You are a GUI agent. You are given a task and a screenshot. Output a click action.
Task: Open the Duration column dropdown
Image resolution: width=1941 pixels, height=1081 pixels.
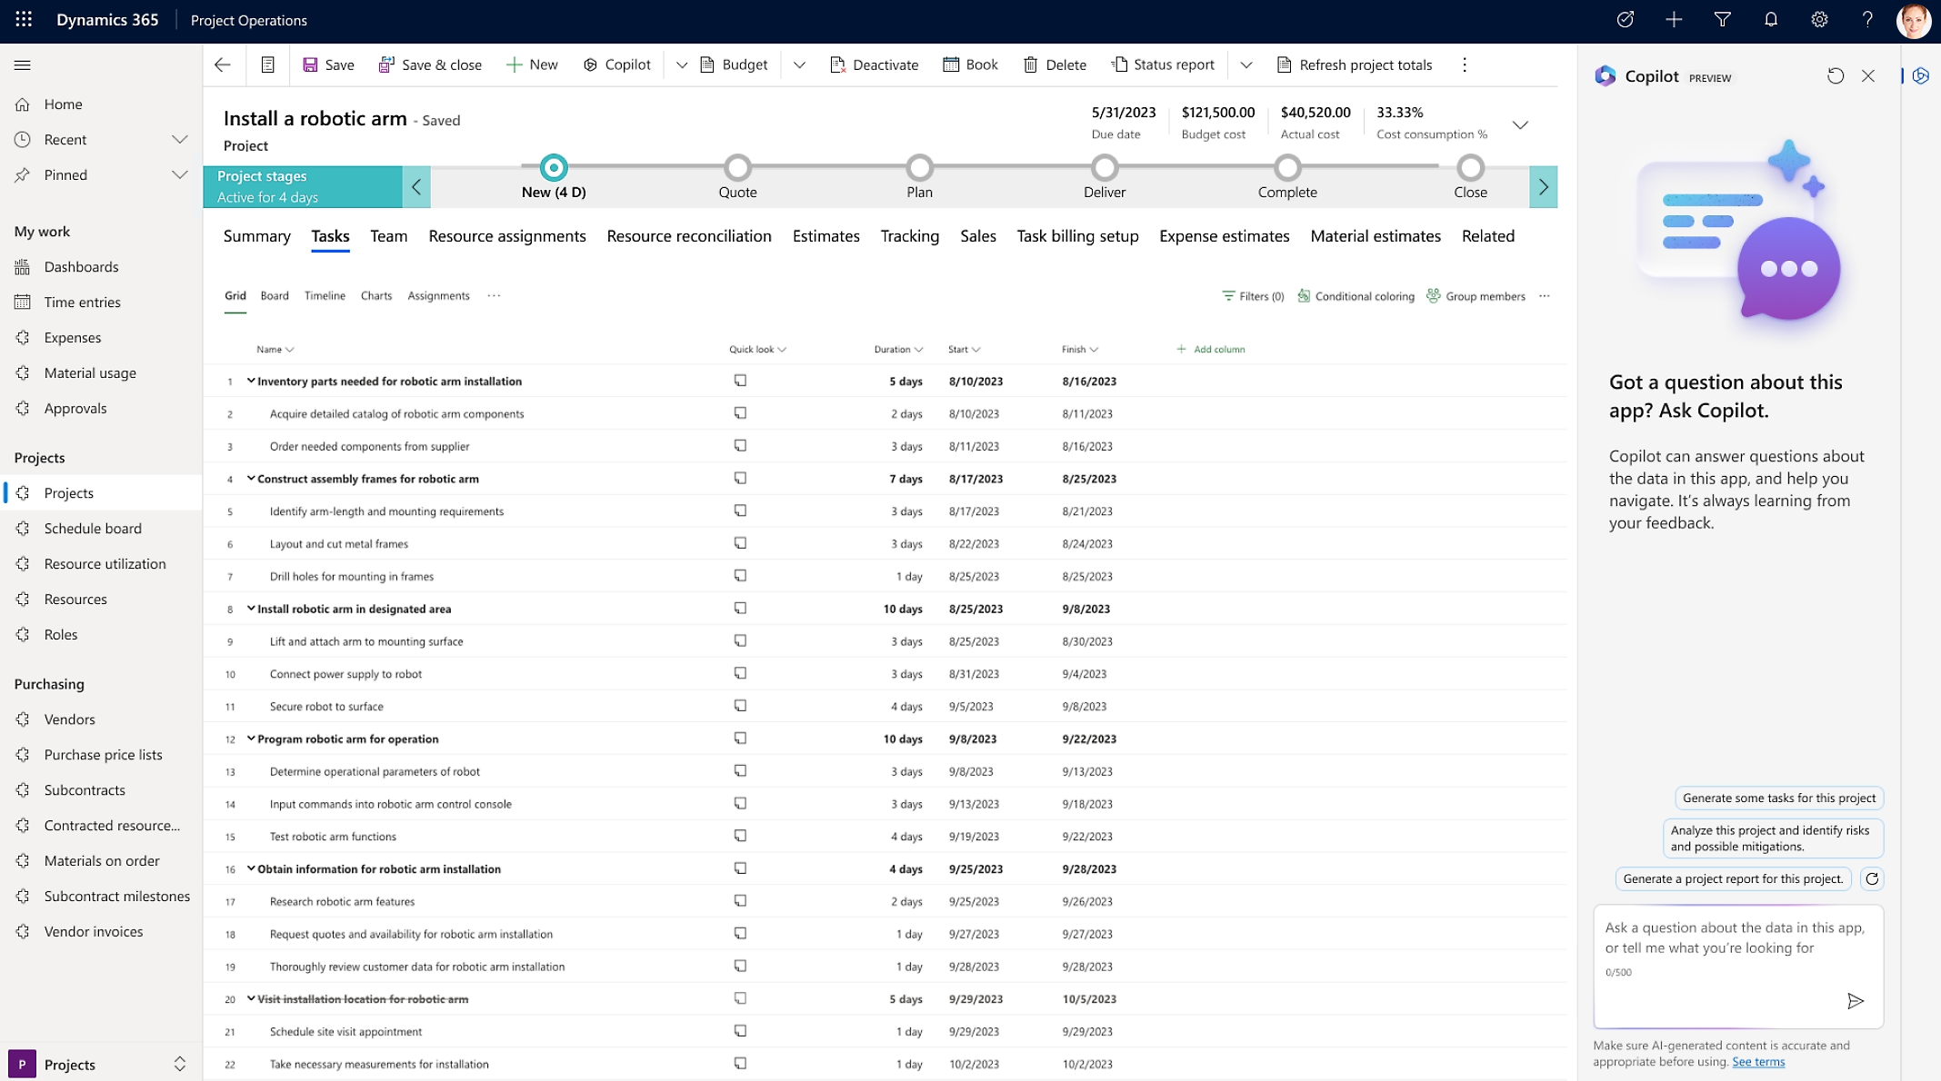pos(919,350)
